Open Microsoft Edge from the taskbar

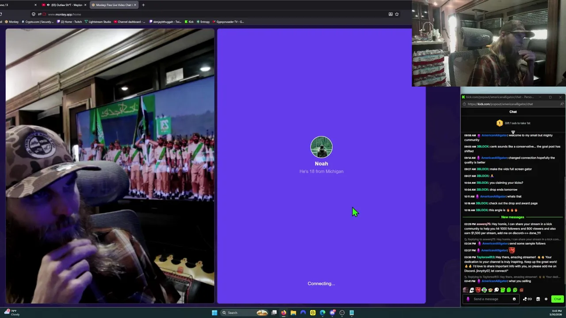[322, 313]
